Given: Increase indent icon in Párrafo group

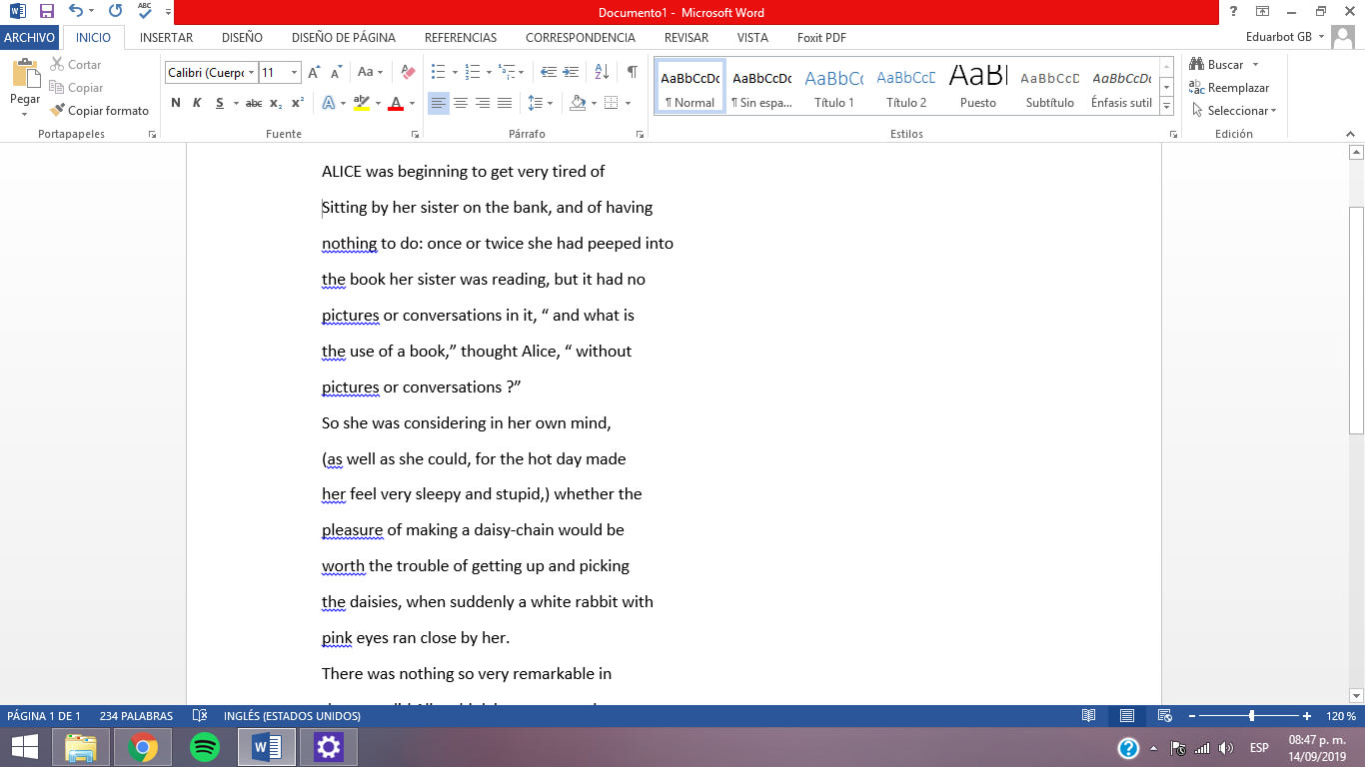Looking at the screenshot, I should [x=571, y=72].
